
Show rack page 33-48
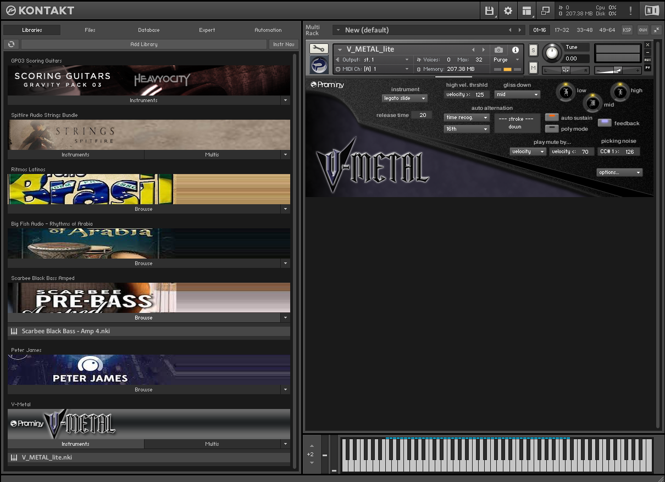585,30
